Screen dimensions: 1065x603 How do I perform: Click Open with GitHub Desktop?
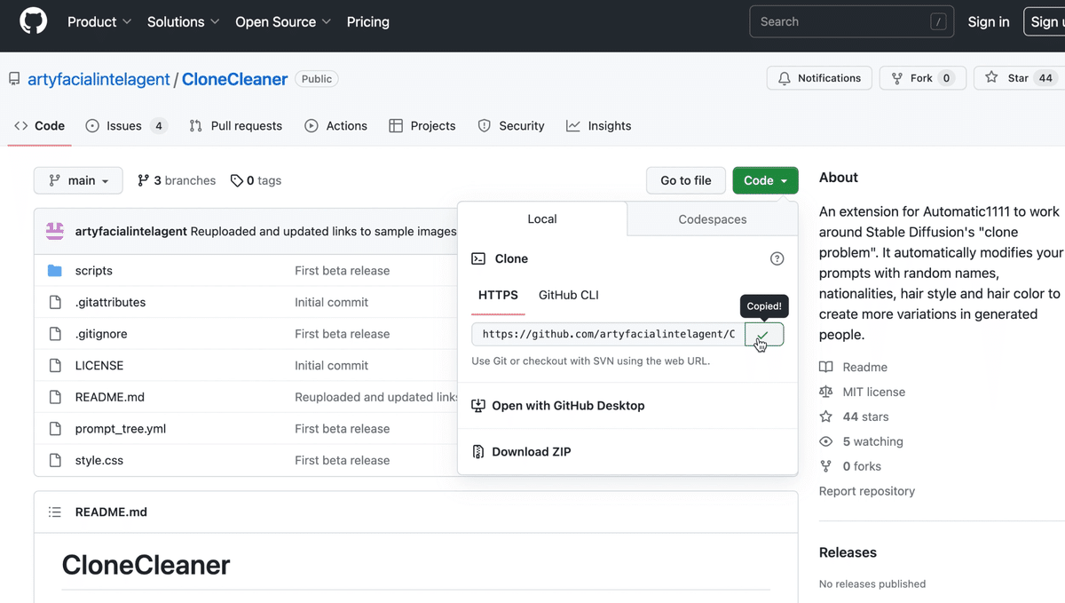point(568,406)
